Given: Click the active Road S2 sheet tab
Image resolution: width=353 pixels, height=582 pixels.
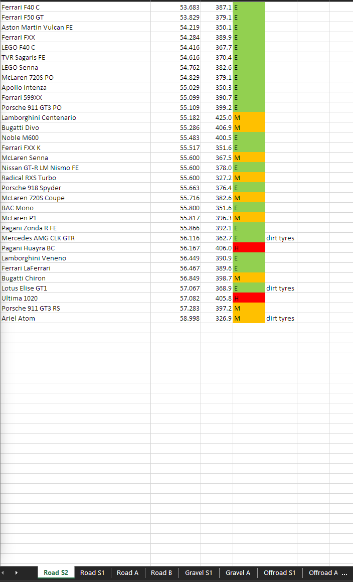Looking at the screenshot, I should coord(56,572).
